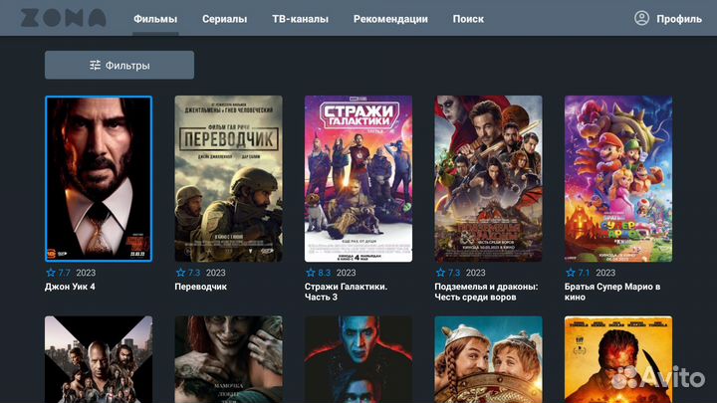
Task: Select the Джон Уик 4 poster
Action: 99,179
